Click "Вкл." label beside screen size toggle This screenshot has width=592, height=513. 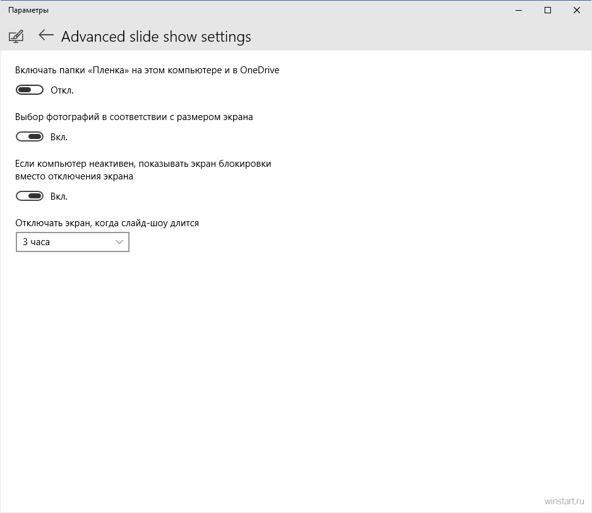(x=59, y=137)
